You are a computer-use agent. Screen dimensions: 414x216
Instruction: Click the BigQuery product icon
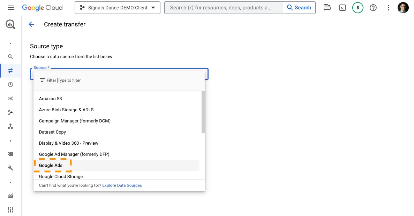click(x=10, y=24)
